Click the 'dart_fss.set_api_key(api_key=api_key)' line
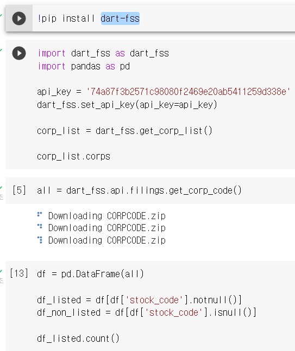 click(x=127, y=105)
